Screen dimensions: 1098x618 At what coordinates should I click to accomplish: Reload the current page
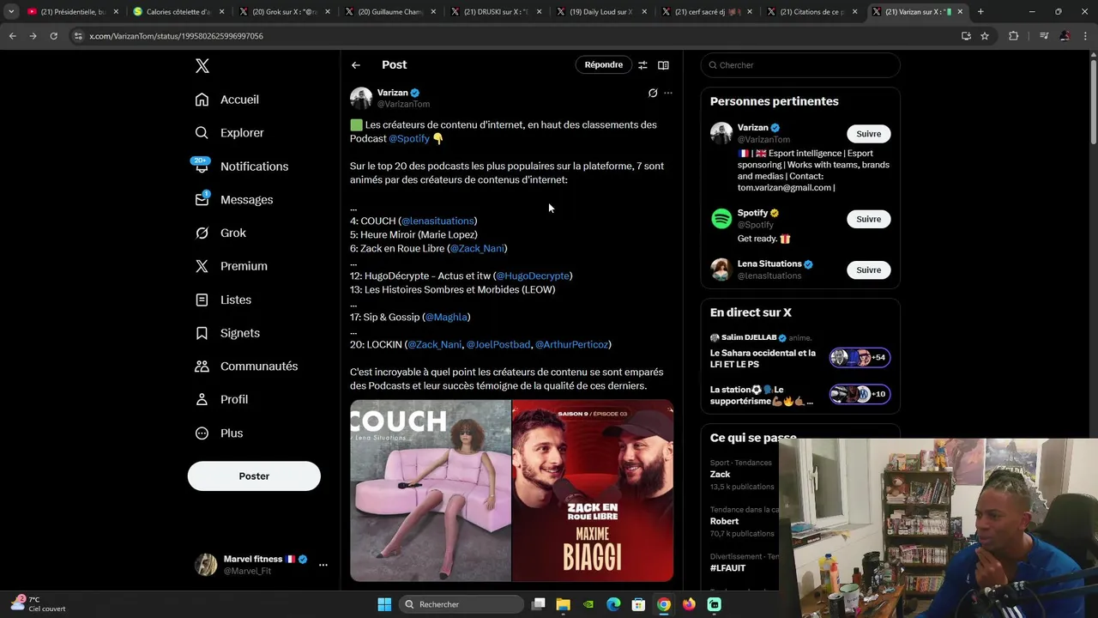point(53,36)
